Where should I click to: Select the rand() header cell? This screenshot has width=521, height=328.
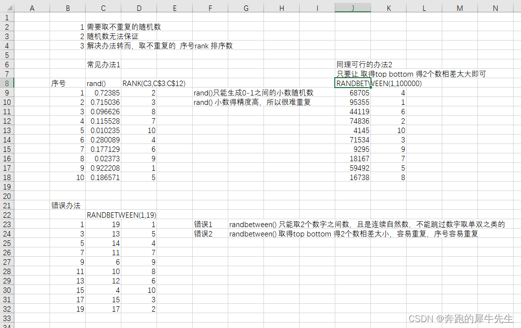[103, 83]
